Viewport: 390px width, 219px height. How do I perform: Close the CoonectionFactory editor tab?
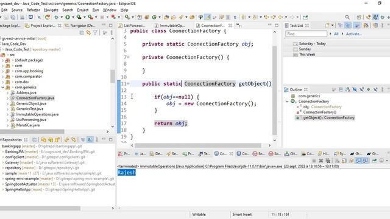pos(230,26)
